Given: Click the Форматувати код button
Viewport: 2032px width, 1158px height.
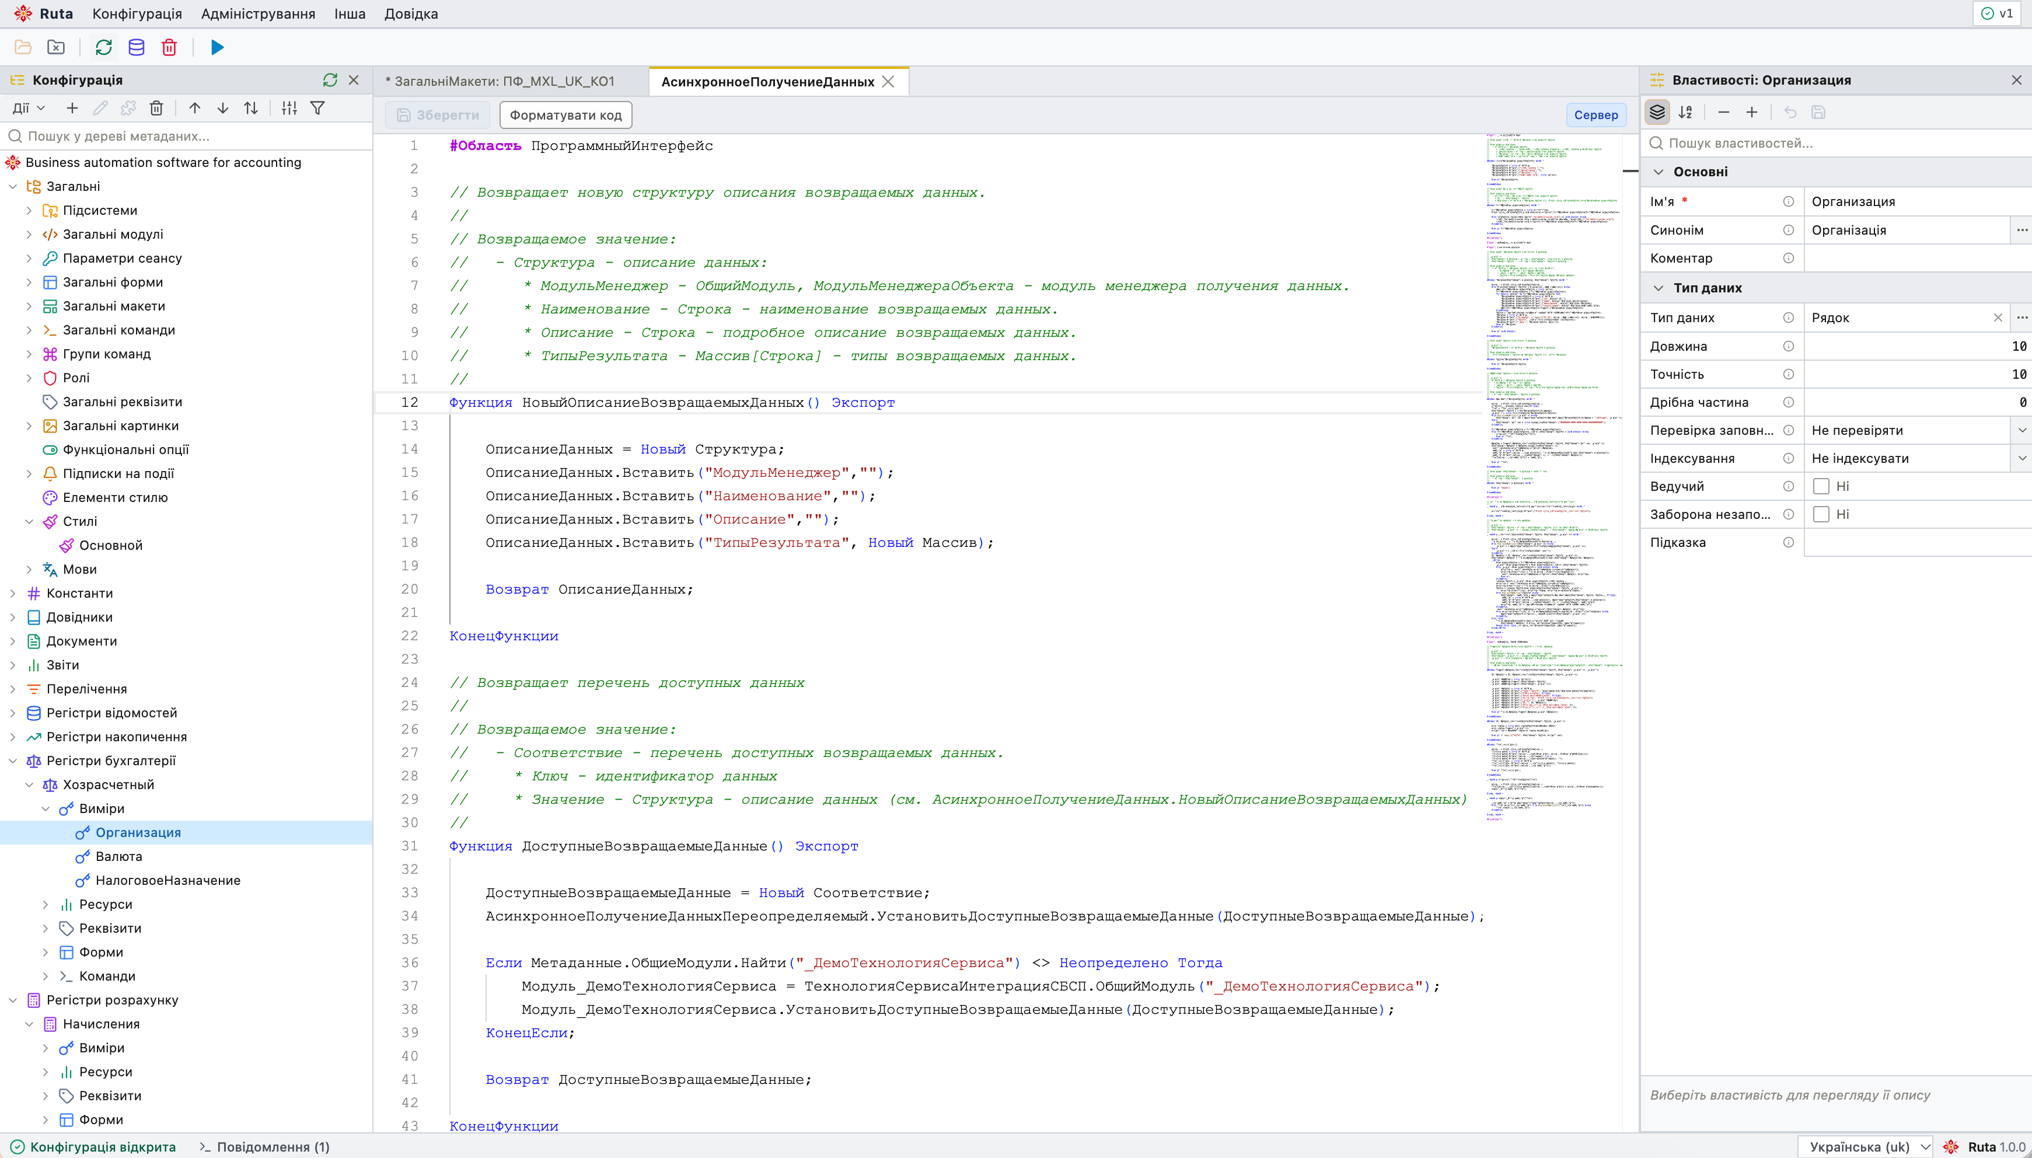Looking at the screenshot, I should pos(565,116).
